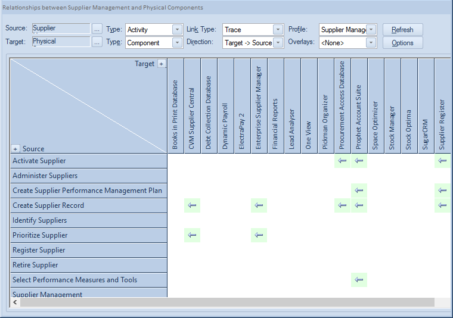
Task: Select Performance Measures arrow under Prophet Account Suite
Action: [x=359, y=280]
